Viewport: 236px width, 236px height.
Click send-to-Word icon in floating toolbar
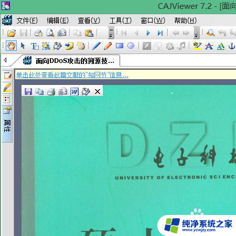click(74, 91)
